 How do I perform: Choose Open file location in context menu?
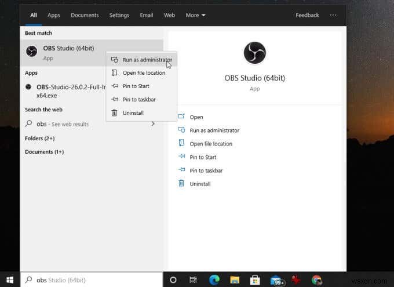(x=142, y=72)
